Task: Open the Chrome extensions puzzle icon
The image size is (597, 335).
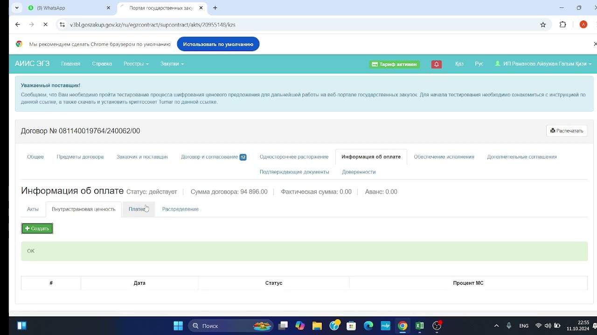Action: coord(563,25)
